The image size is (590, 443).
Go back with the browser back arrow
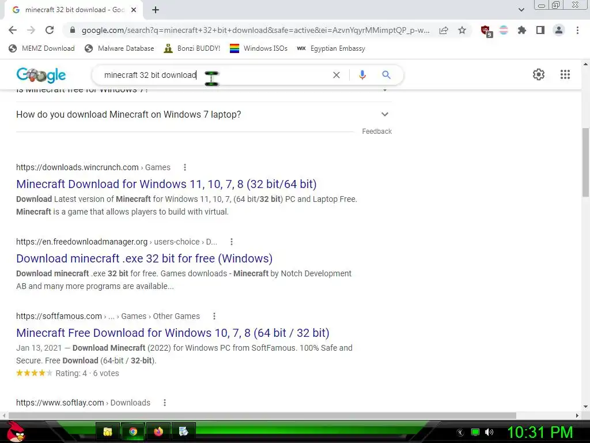click(13, 30)
